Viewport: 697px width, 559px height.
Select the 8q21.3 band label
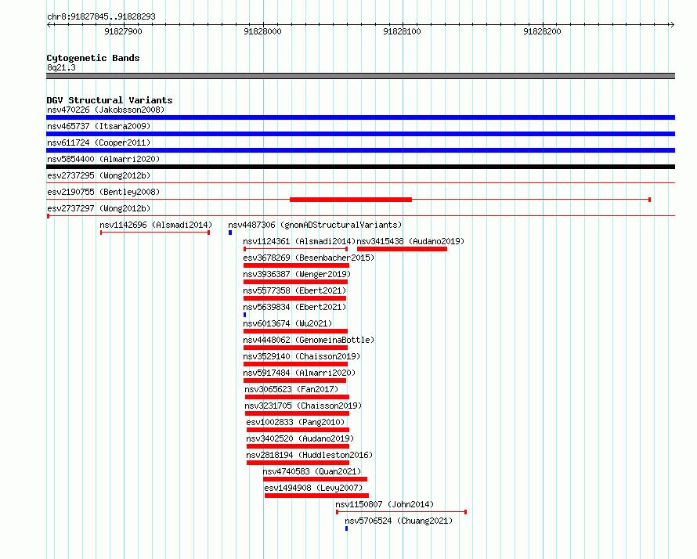[x=61, y=67]
